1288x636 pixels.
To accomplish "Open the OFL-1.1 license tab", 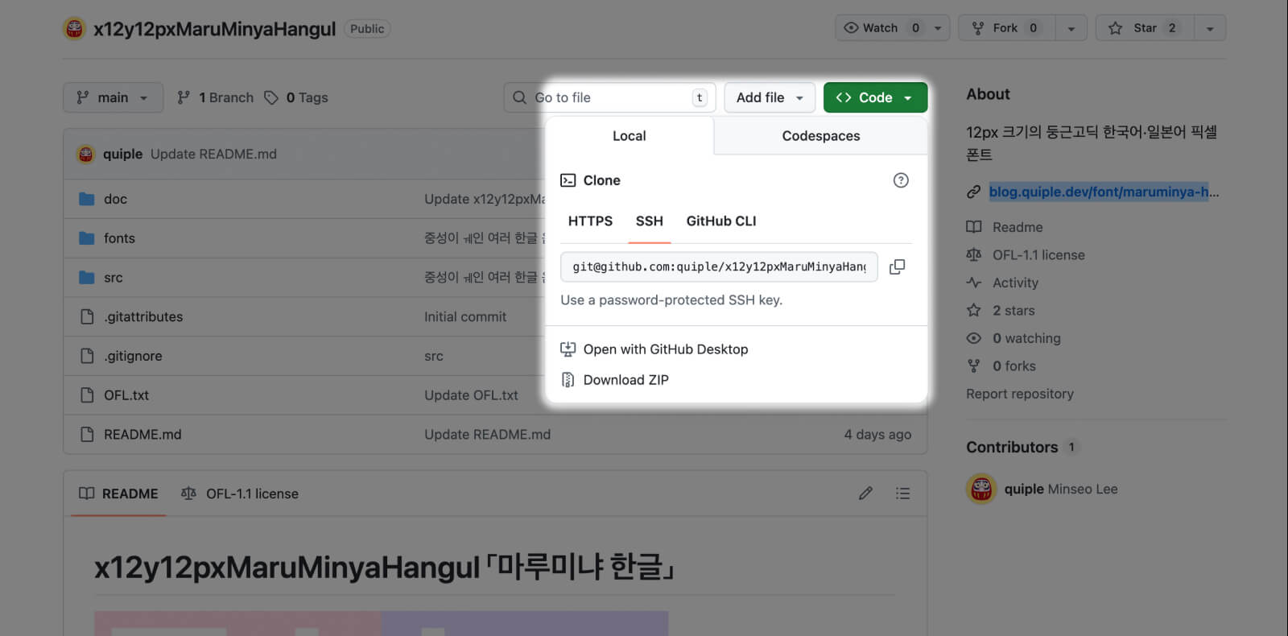I will (239, 494).
